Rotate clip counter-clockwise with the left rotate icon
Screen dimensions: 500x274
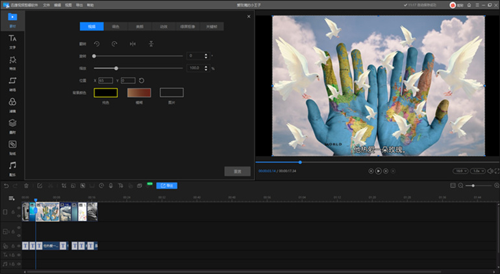[97, 44]
